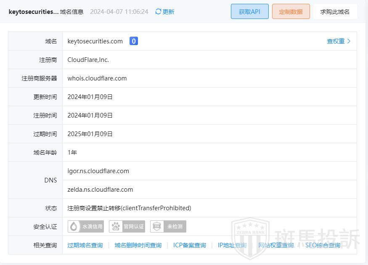Screen dimensions: 368x265
Task: Open the SEO综合查询 link
Action: (x=323, y=245)
